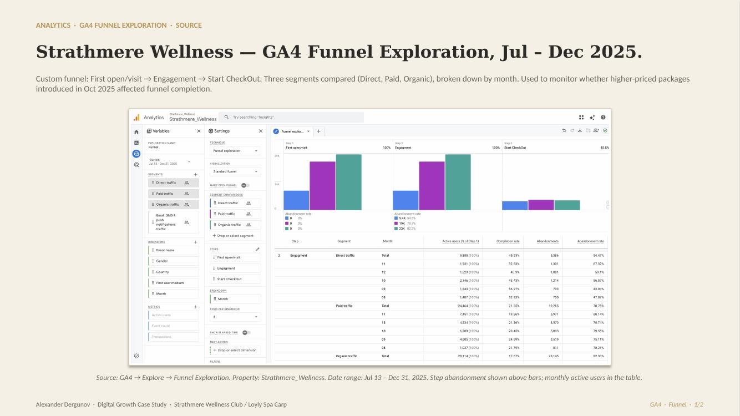740x416 pixels.
Task: Select Organic traffic in Segment Comparisons
Action: click(235, 225)
